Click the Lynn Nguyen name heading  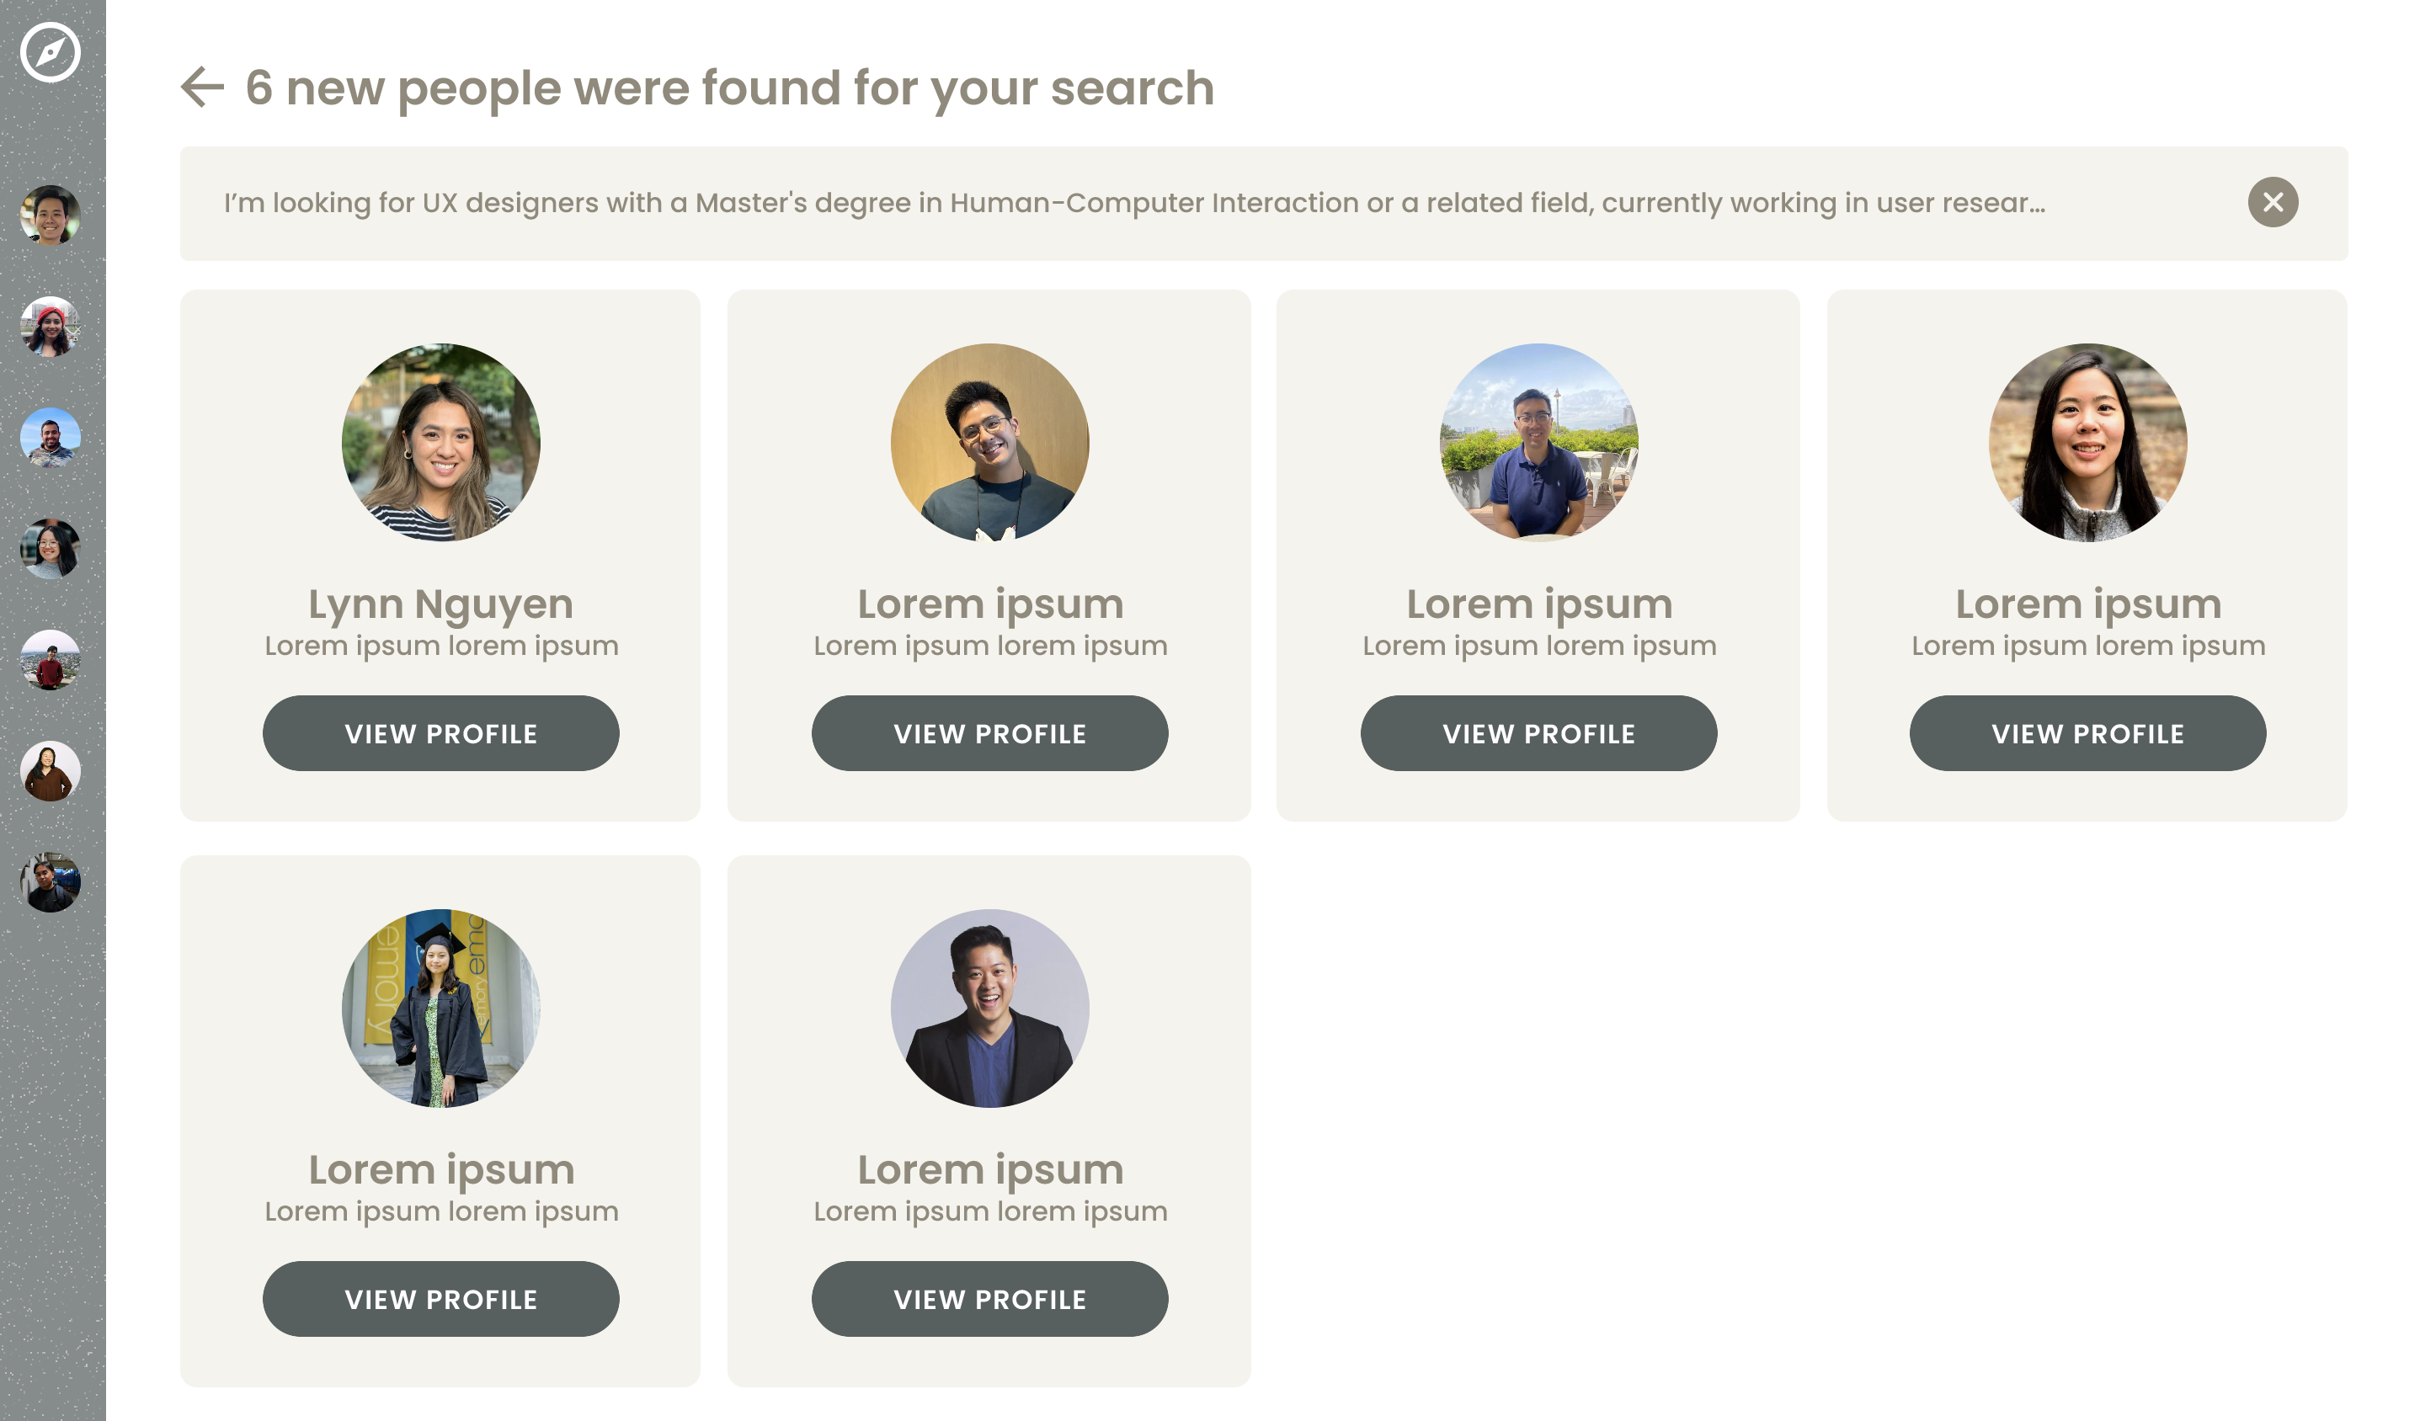coord(440,604)
